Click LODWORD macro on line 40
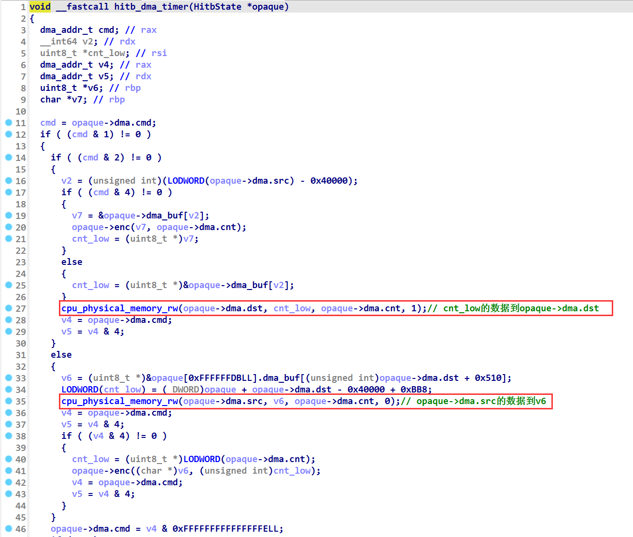This screenshot has width=633, height=537. [202, 459]
